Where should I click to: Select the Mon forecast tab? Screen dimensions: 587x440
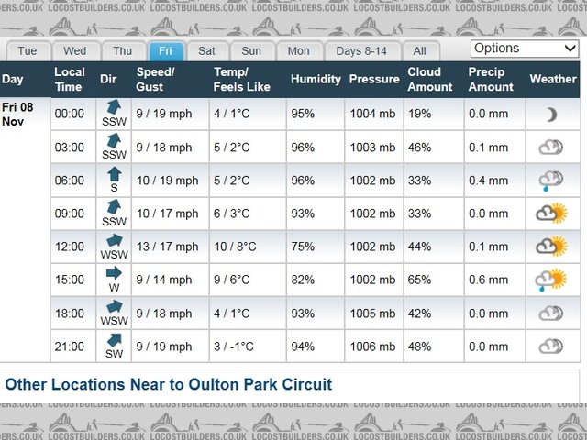pos(299,51)
